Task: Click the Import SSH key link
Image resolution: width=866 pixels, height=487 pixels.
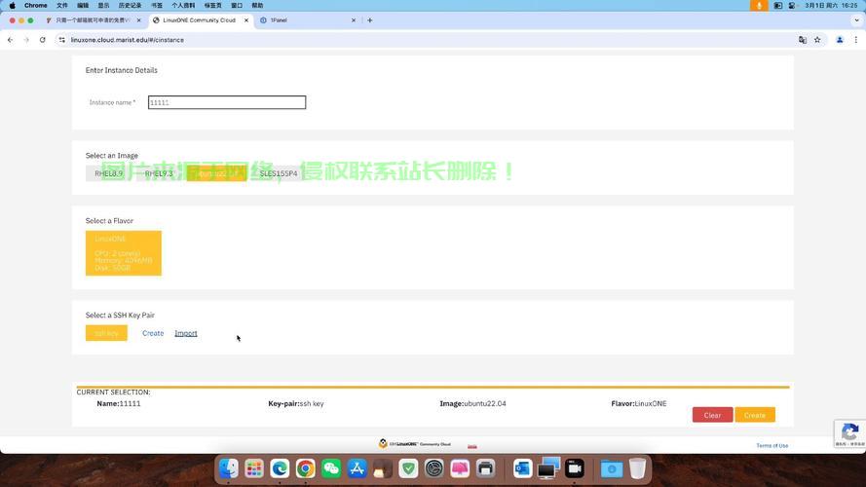Action: (x=185, y=333)
